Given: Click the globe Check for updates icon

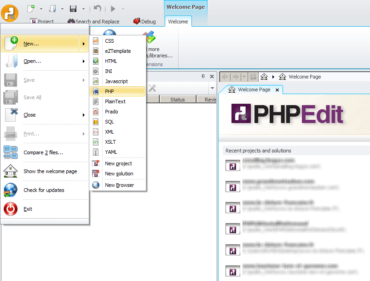Looking at the screenshot, I should point(11,190).
